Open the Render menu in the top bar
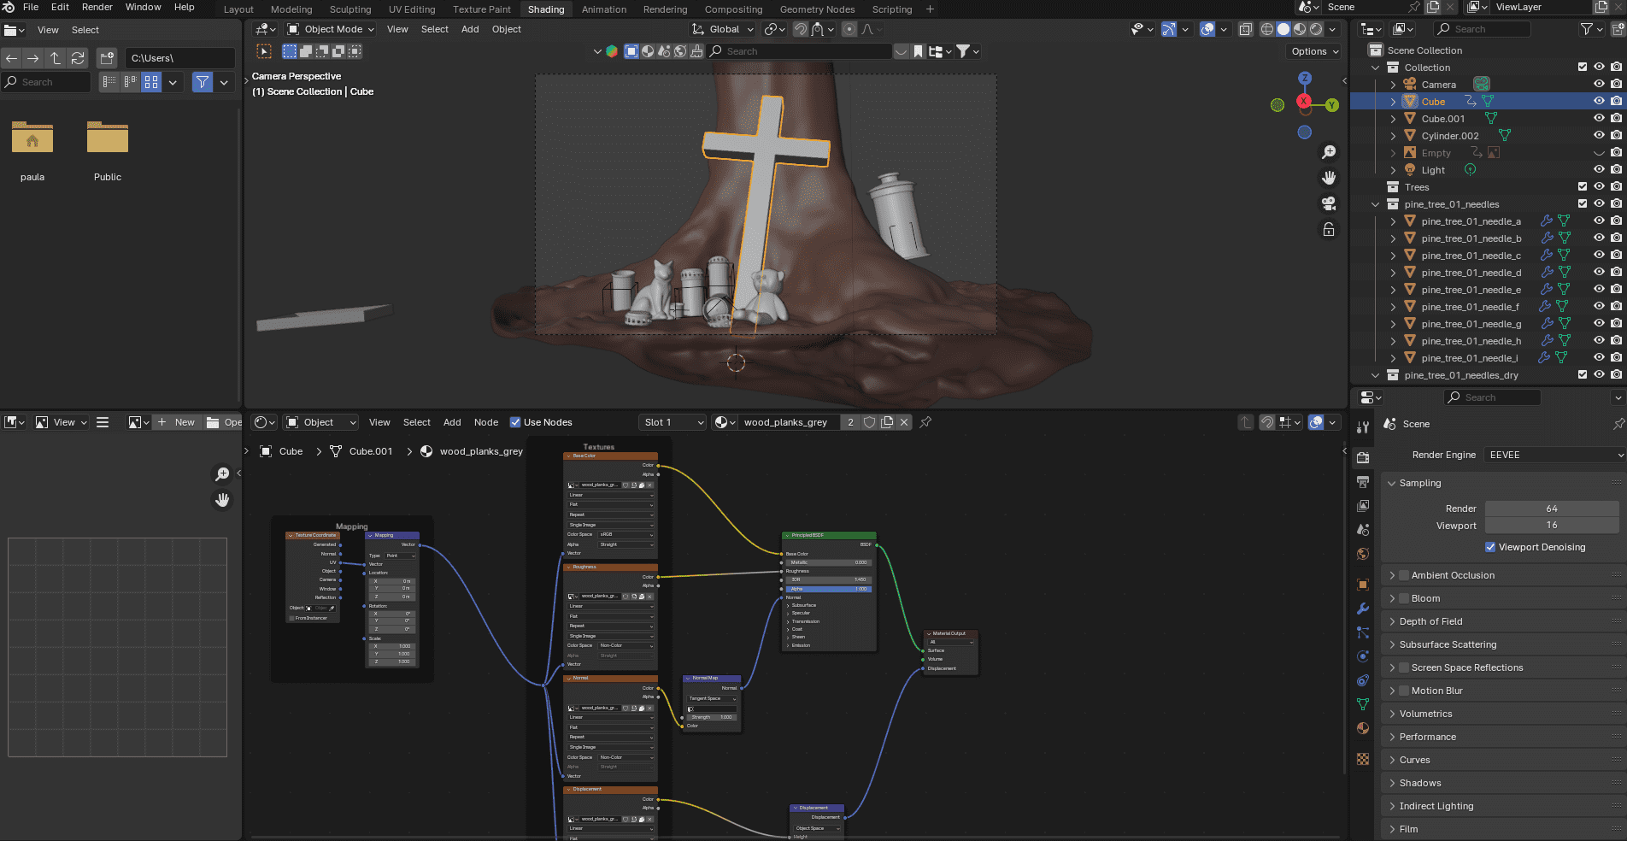Screen dimensions: 1627x841 [97, 8]
